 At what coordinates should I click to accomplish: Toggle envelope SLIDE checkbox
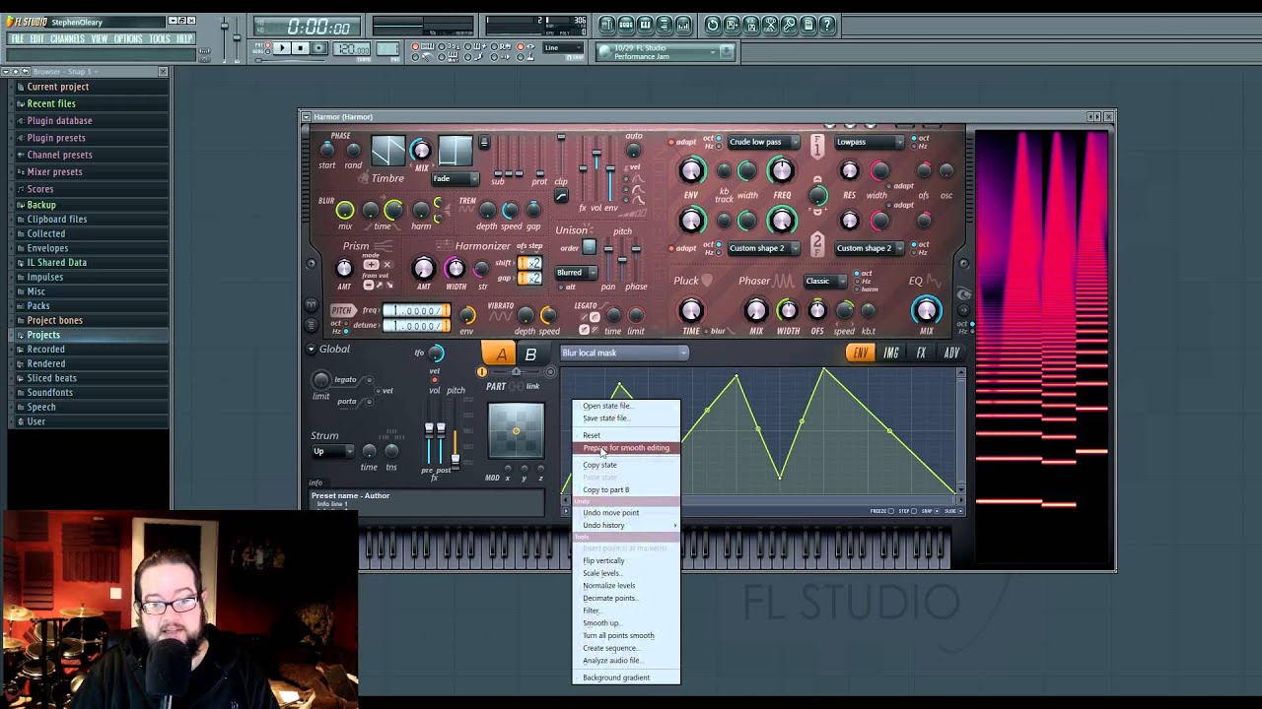[961, 511]
